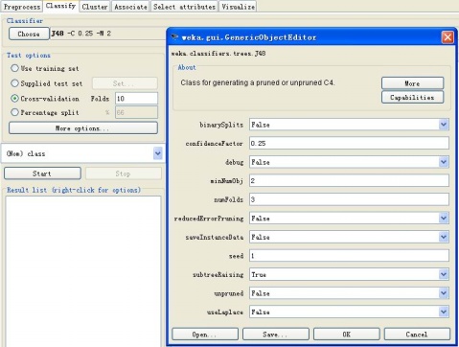Open the Cluster tab
Image resolution: width=459 pixels, height=347 pixels.
pyautogui.click(x=95, y=7)
